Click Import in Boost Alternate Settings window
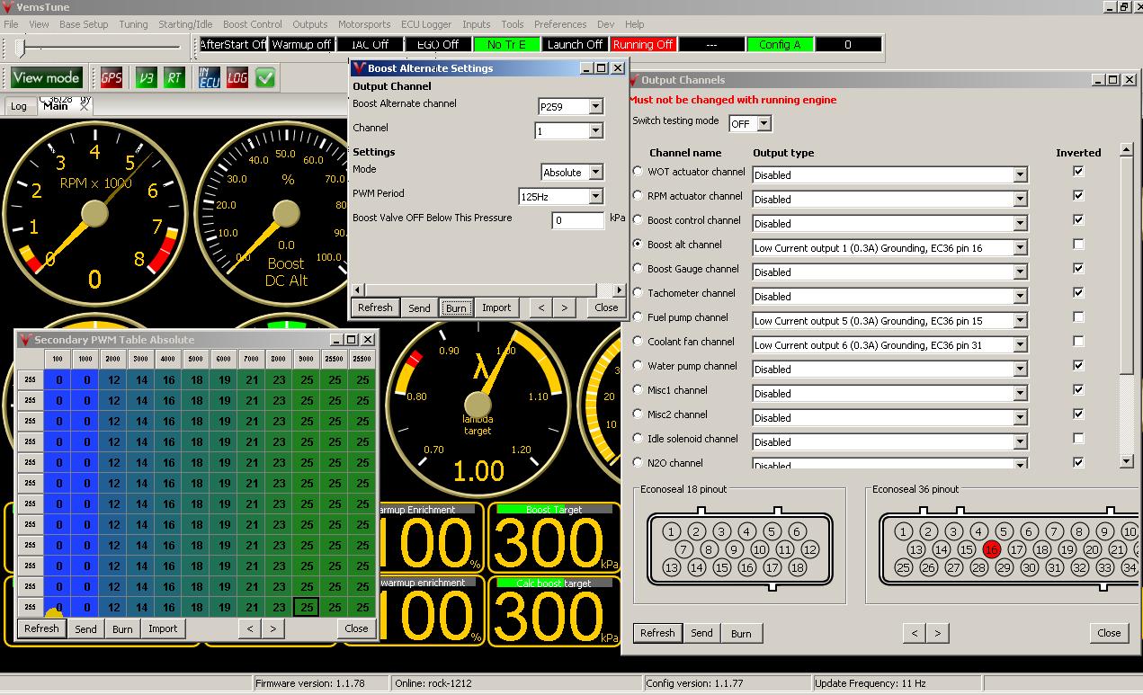1143x695 pixels. (496, 307)
